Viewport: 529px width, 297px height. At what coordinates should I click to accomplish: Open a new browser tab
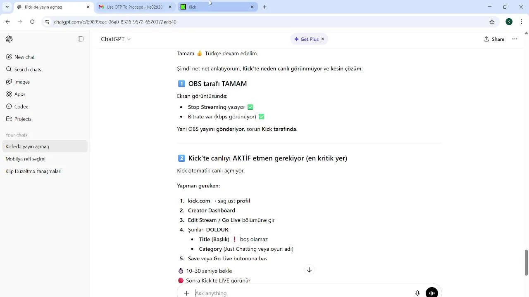click(265, 7)
